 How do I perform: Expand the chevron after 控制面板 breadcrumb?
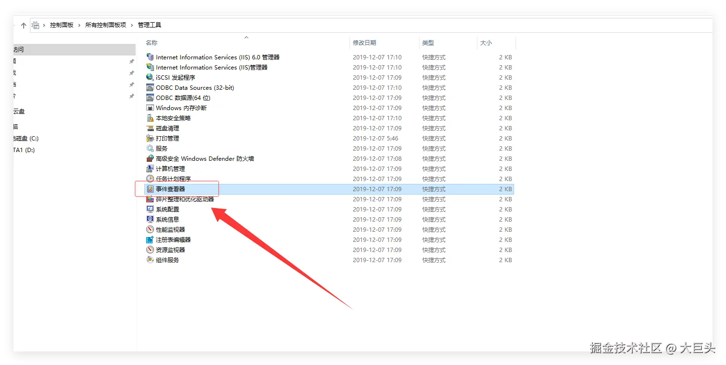coord(80,25)
